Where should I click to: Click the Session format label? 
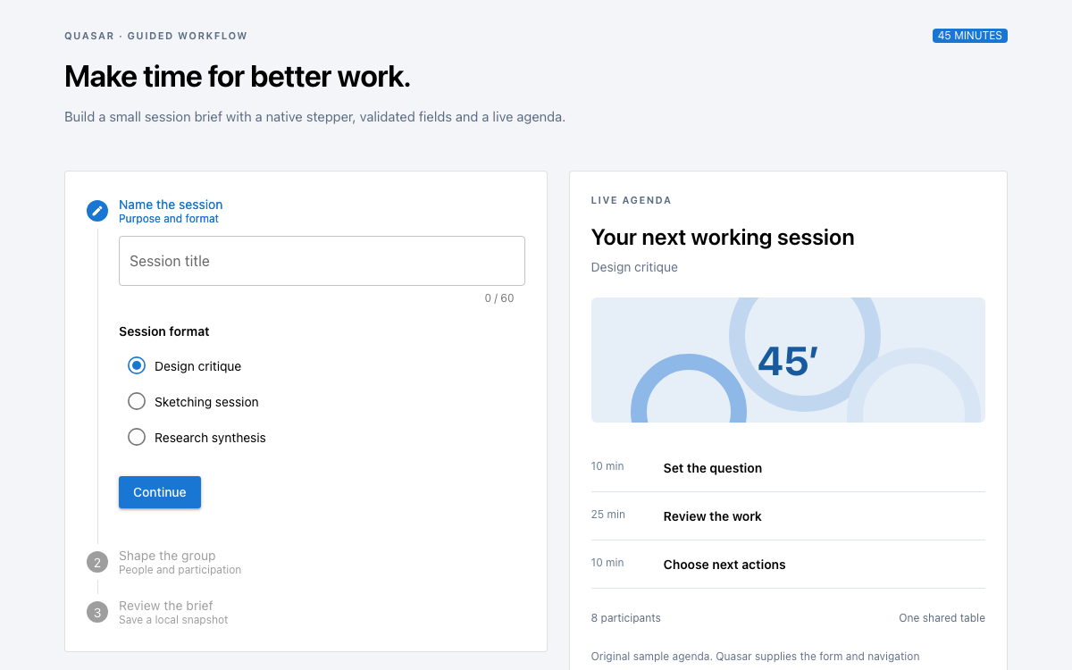click(164, 331)
